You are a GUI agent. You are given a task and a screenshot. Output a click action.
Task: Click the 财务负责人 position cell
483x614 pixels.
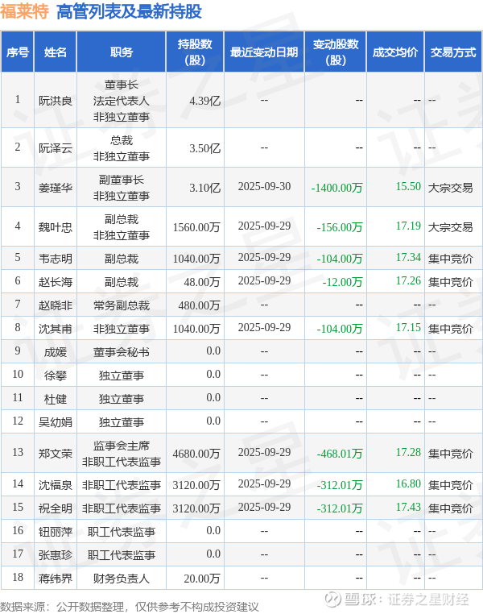pos(122,579)
